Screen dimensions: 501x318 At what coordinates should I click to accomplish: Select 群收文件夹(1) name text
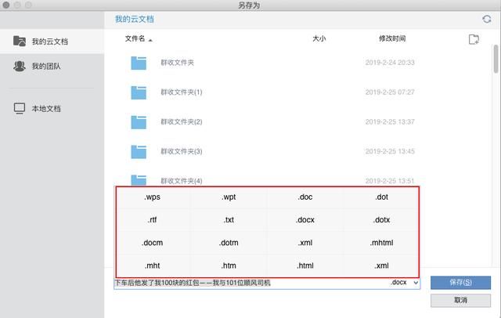(181, 92)
